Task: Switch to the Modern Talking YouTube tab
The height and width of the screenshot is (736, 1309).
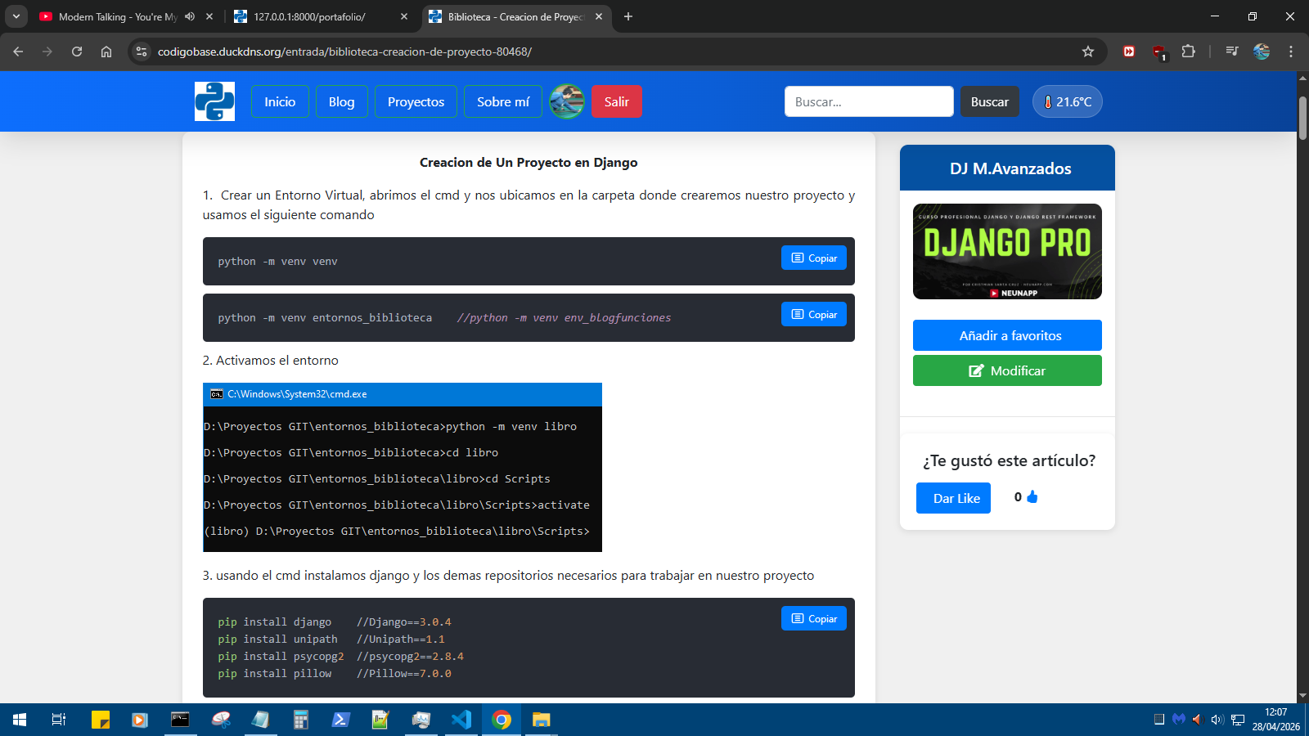Action: tap(116, 16)
